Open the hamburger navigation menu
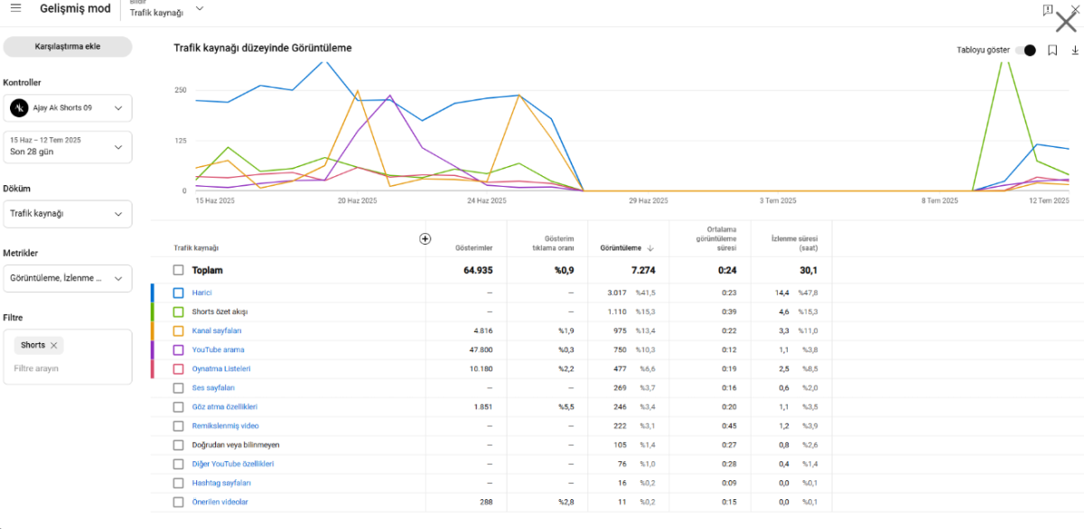Viewport: 1084px width, 529px height. tap(15, 8)
